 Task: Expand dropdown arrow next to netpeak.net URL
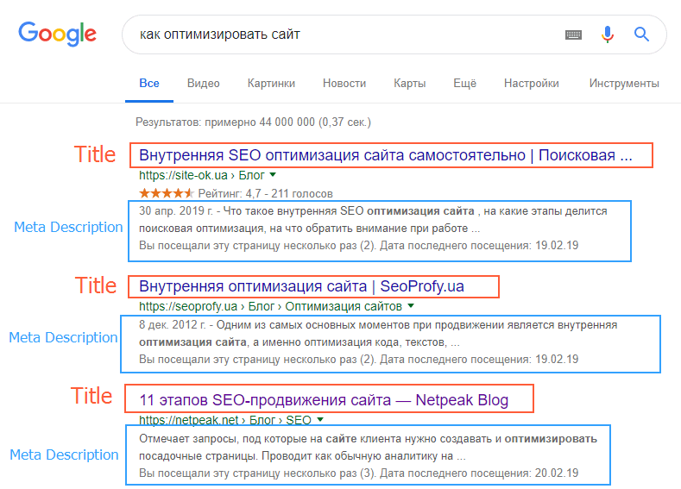point(320,420)
